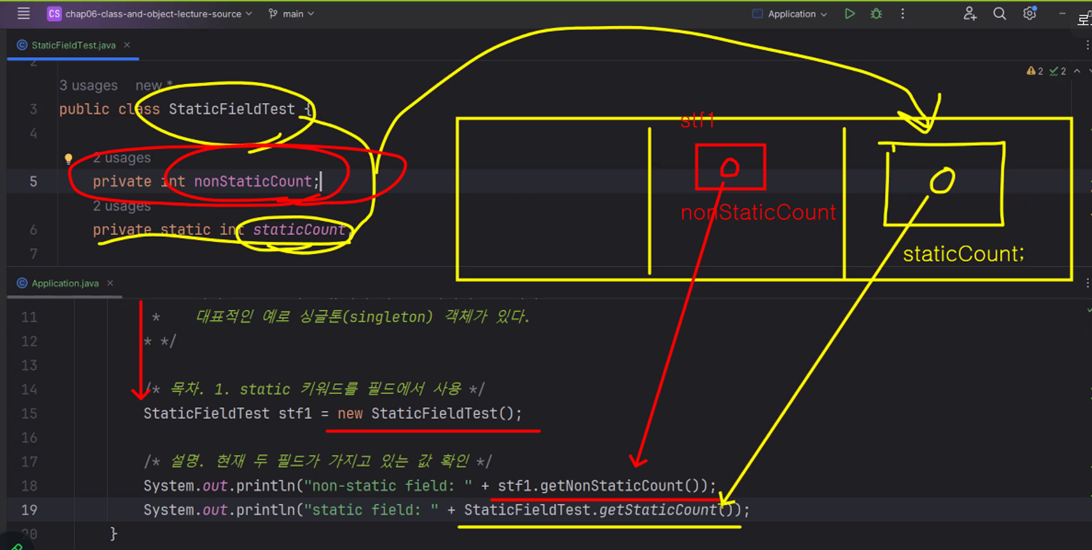Close the Application.java tab

click(x=110, y=283)
